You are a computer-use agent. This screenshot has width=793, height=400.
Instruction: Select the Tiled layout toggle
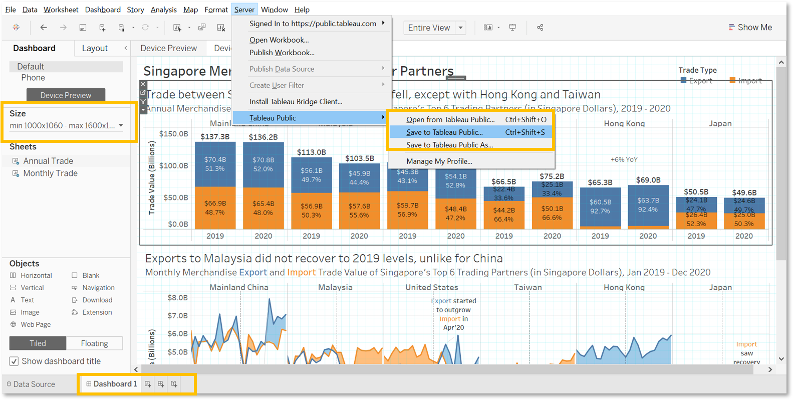click(x=38, y=343)
